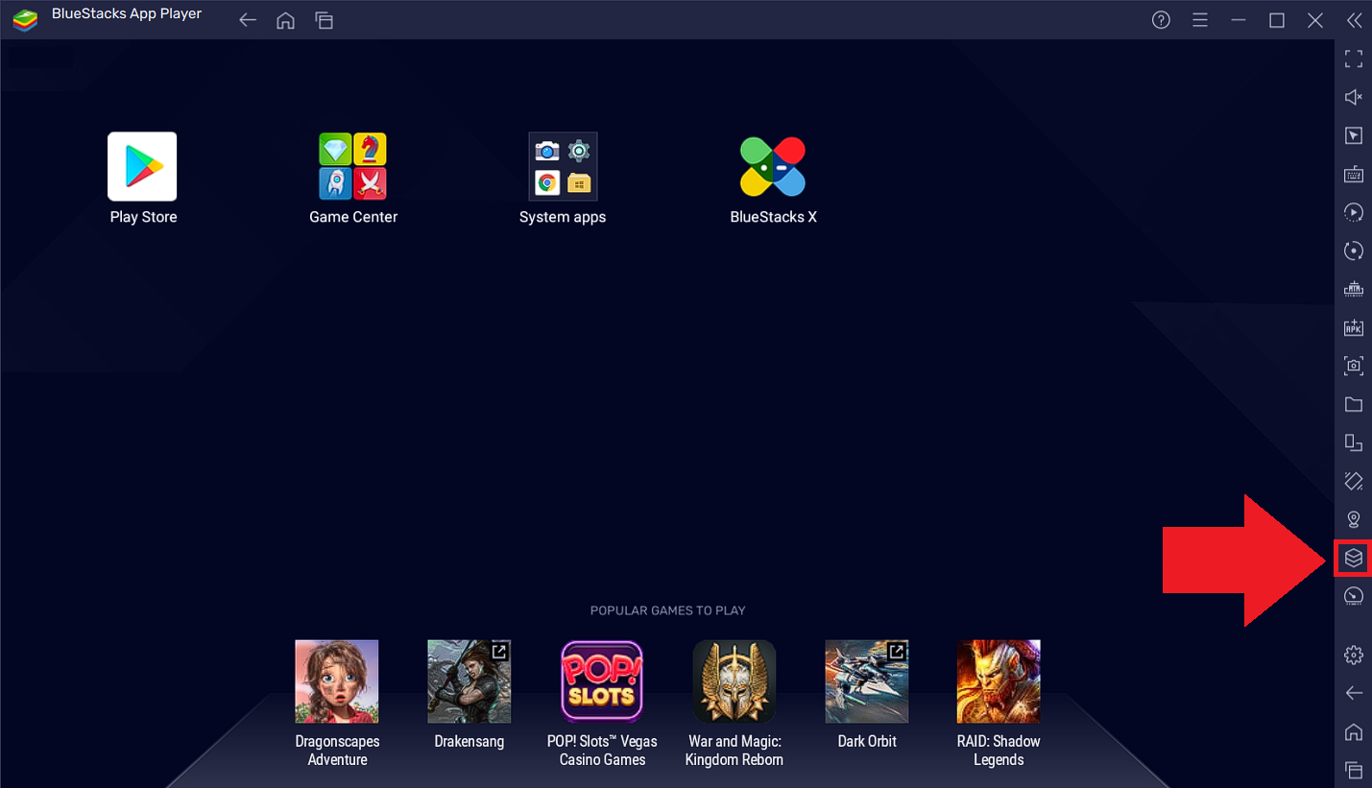Open War and Magic: Kingdom Reborn

pos(734,681)
